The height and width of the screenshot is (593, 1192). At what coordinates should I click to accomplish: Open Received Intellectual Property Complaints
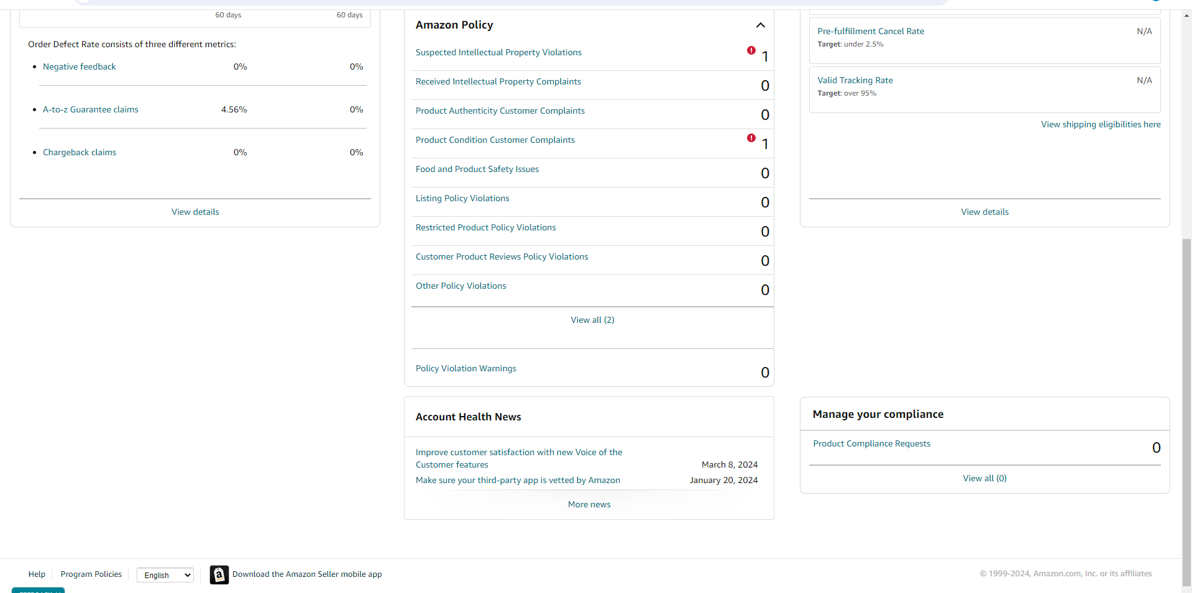point(498,81)
